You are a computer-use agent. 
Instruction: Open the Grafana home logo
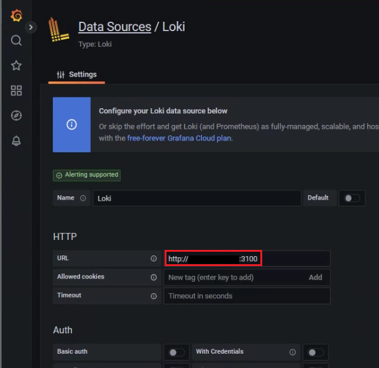16,16
